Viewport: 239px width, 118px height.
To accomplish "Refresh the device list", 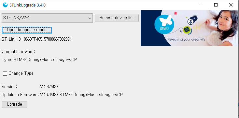I will tap(117, 18).
